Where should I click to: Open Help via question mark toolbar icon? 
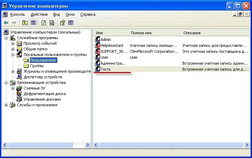point(63,23)
